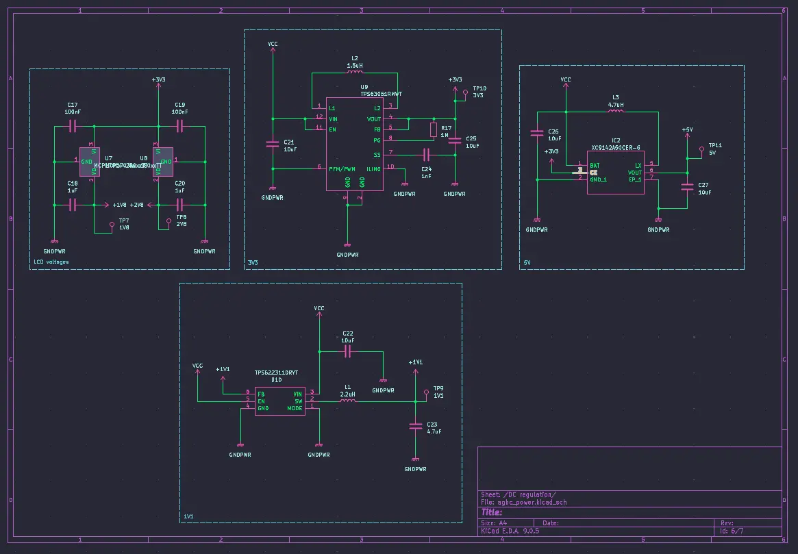This screenshot has width=798, height=554.
Task: Select capacitor C18 1uF symbol
Action: point(73,205)
